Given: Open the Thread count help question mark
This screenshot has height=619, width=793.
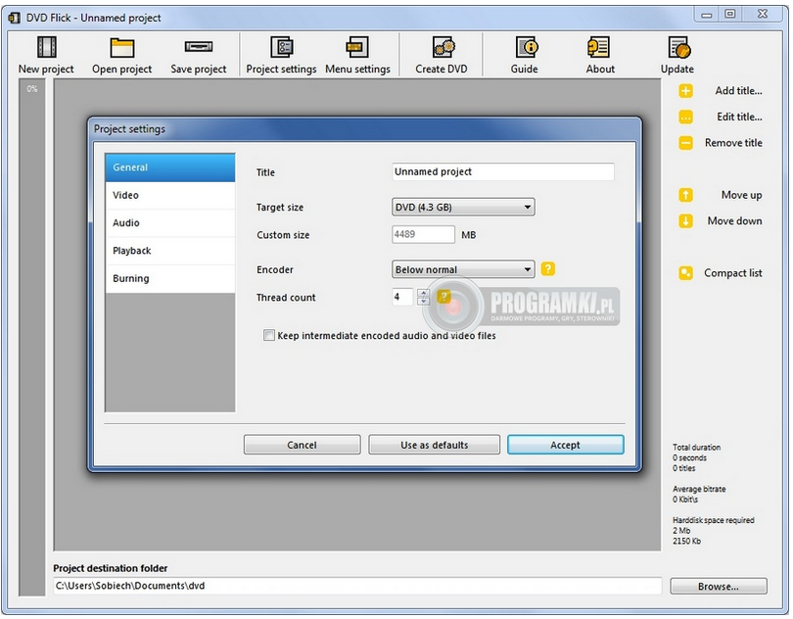Looking at the screenshot, I should [x=443, y=297].
